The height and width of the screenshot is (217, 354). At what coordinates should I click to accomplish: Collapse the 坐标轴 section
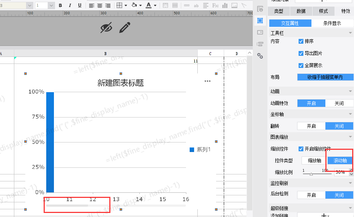click(x=350, y=114)
